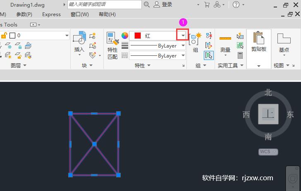The height and width of the screenshot is (191, 301).
Task: Click the ungroup icon with red X
Action: tap(209, 36)
